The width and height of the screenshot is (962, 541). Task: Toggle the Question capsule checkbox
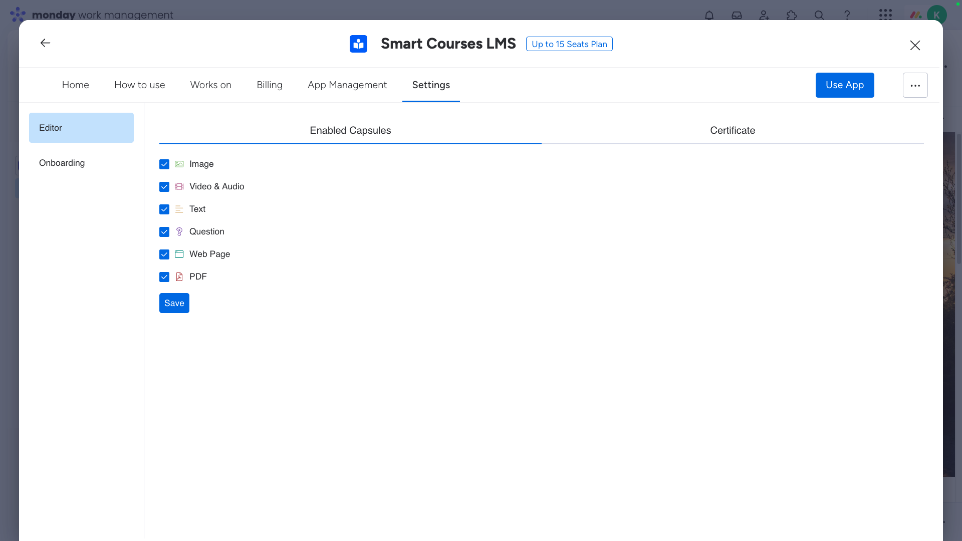click(164, 232)
